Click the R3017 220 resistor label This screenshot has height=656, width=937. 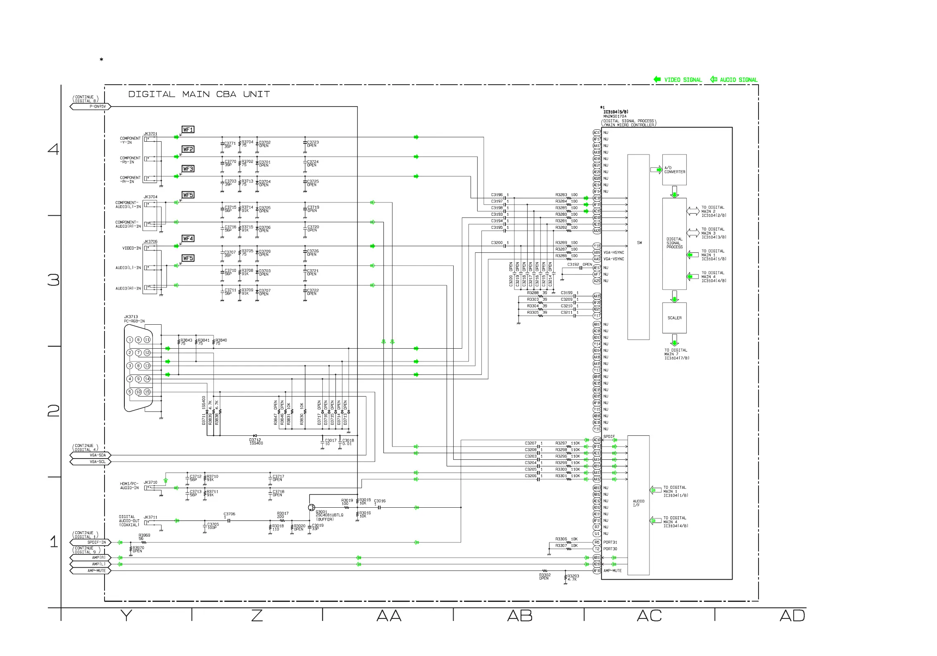(283, 515)
